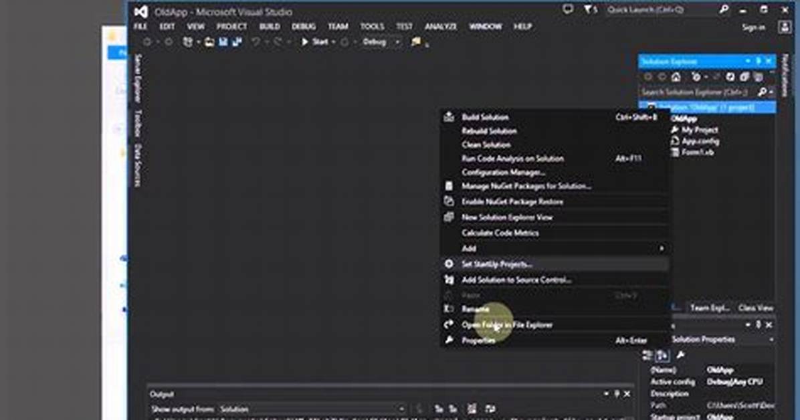Image resolution: width=800 pixels, height=420 pixels.
Task: Click the Categorized icon in Properties panel
Action: coord(647,355)
